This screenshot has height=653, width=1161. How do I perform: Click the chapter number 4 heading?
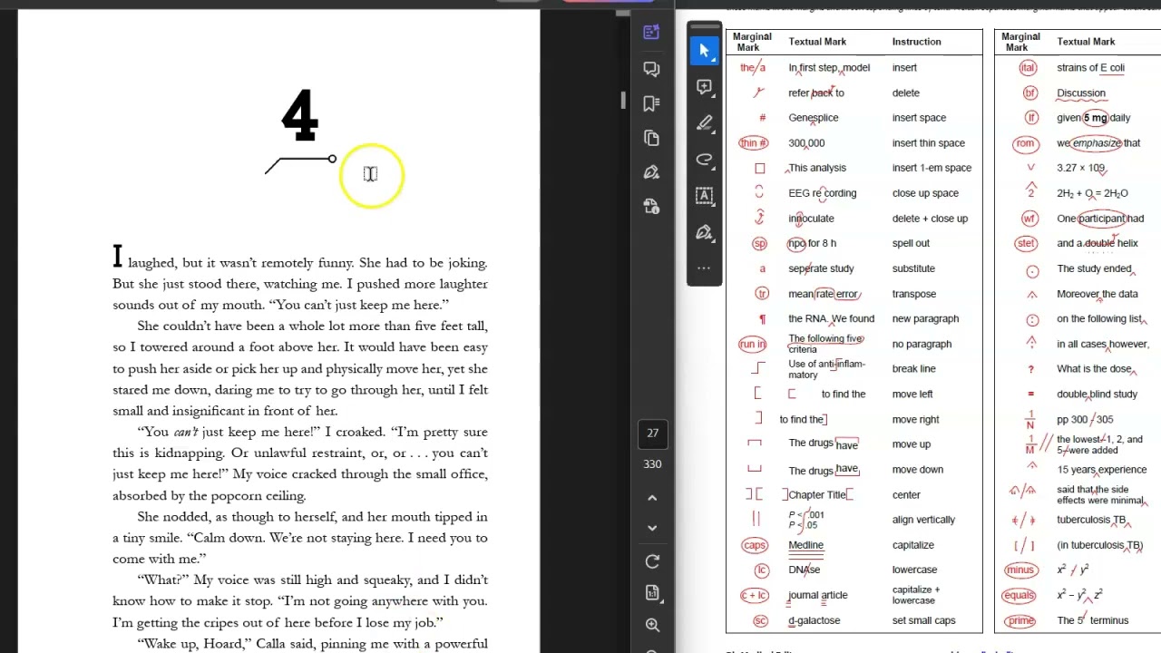click(299, 116)
